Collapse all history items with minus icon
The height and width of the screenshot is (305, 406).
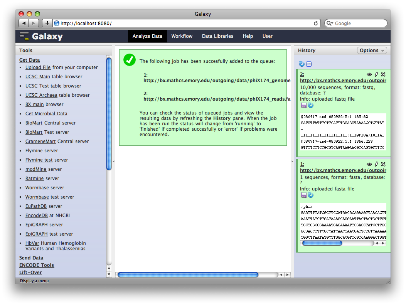pyautogui.click(x=309, y=64)
